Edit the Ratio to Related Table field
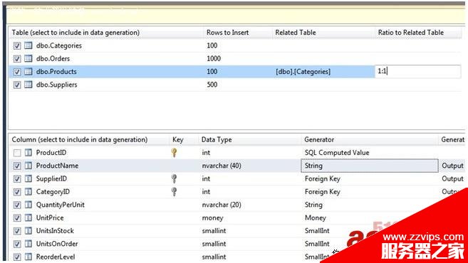The width and height of the screenshot is (468, 263). tap(418, 72)
